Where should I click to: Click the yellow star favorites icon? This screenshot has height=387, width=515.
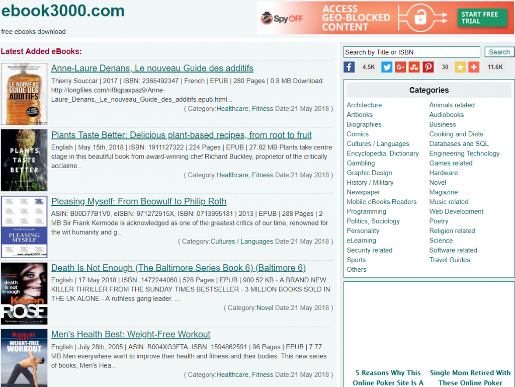click(x=460, y=67)
